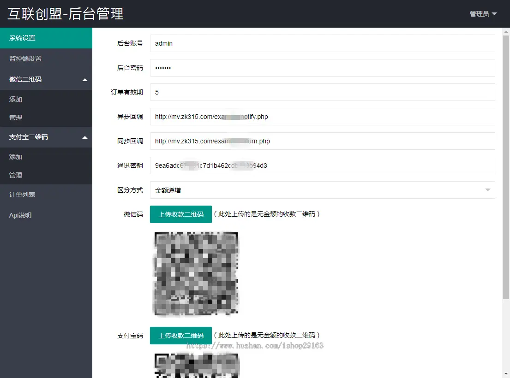Select 管理 under 微信二维码

46,118
